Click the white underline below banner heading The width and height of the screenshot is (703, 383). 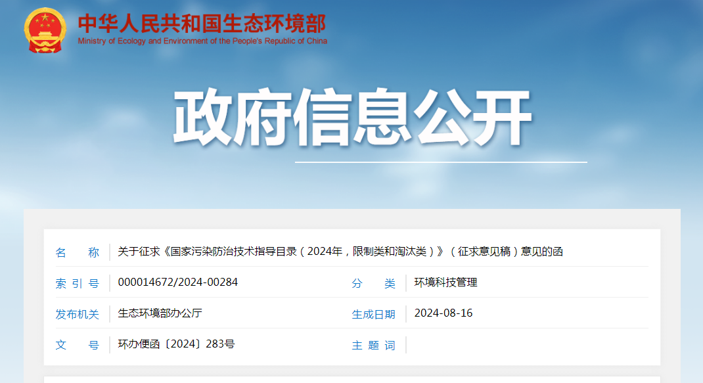point(440,162)
